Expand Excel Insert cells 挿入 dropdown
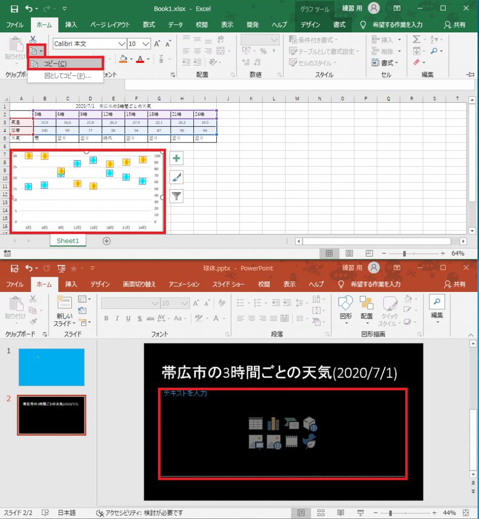The image size is (479, 519). click(x=400, y=40)
